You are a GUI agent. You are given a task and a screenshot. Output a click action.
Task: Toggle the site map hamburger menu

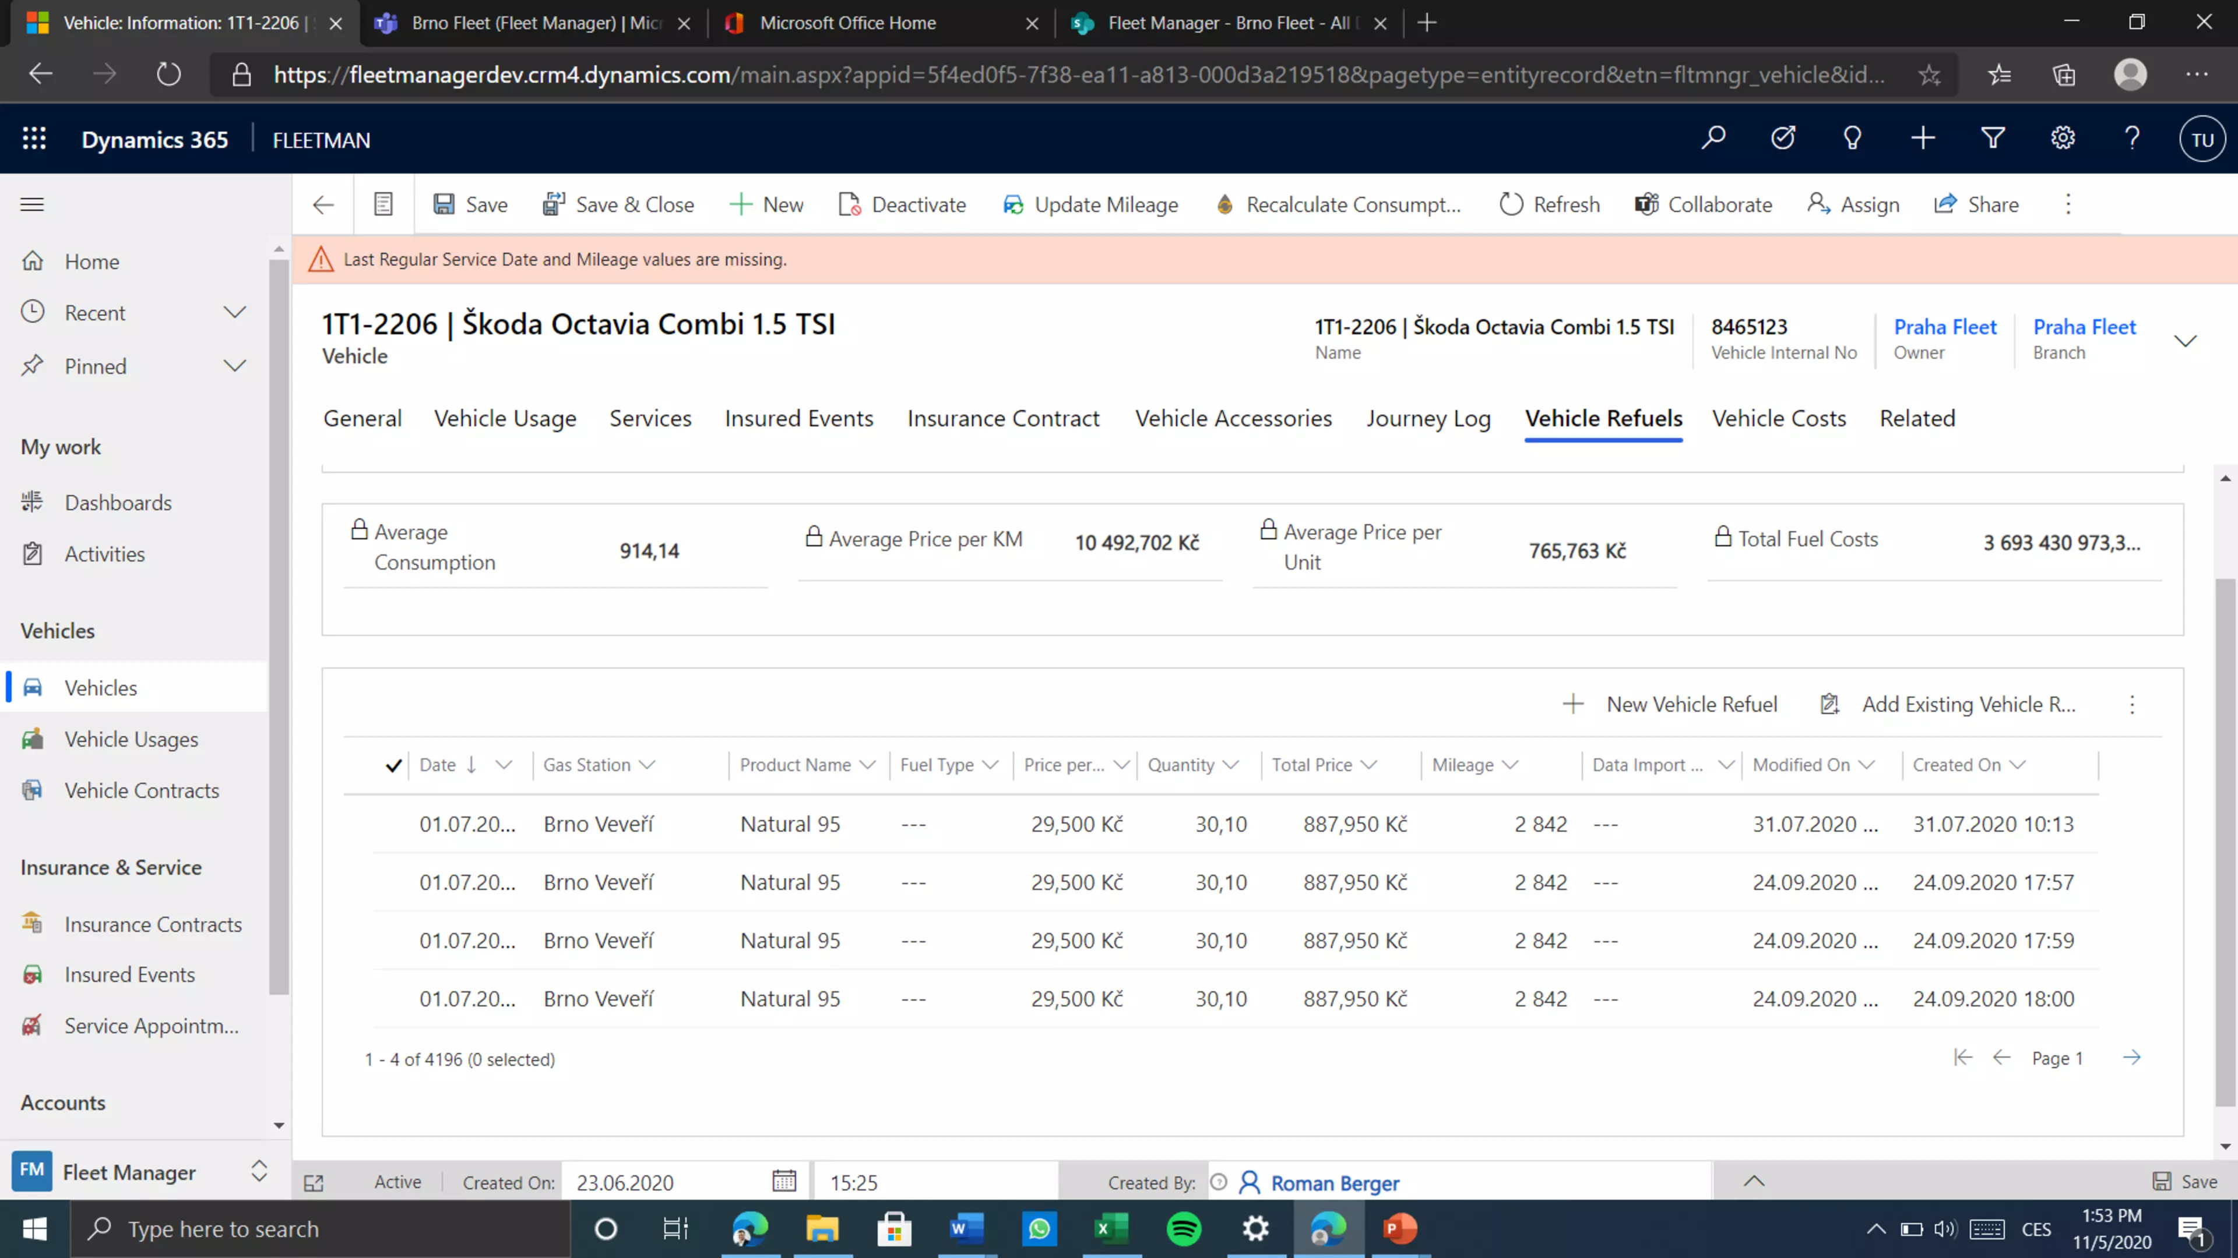[32, 205]
